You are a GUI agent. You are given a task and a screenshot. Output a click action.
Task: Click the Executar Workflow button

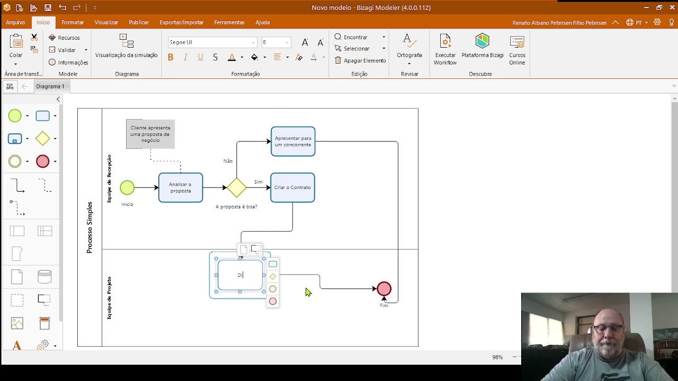point(445,49)
